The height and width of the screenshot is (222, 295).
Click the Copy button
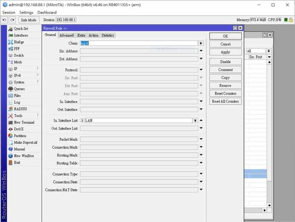[x=225, y=77]
